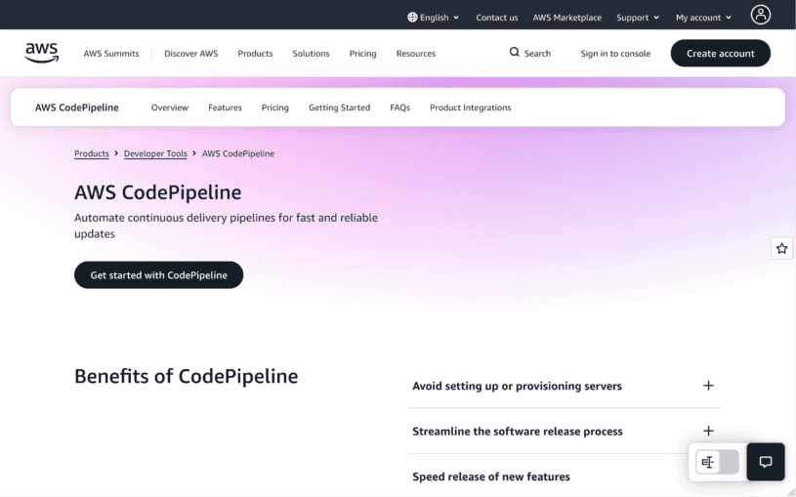Open the My account dropdown
Viewport: 796px width, 497px height.
[703, 18]
